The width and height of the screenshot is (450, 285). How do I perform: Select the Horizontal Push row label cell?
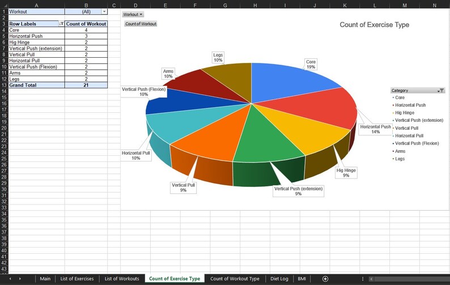coord(36,36)
